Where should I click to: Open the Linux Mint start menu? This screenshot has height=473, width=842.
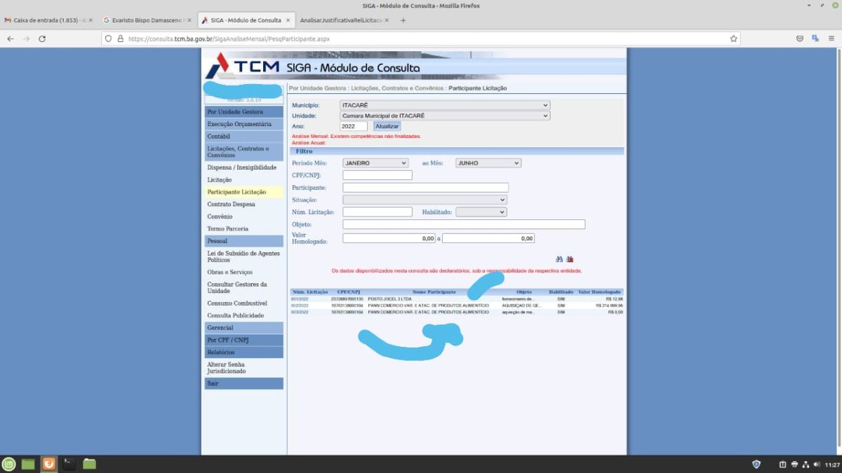[8, 464]
